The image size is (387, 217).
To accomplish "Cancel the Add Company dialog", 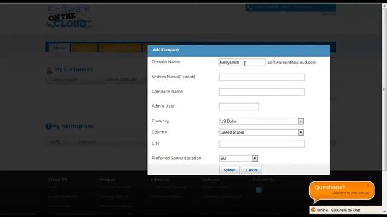I will click(252, 170).
